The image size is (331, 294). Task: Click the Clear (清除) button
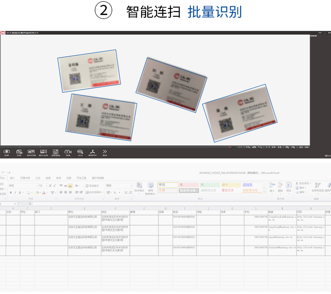point(300,192)
